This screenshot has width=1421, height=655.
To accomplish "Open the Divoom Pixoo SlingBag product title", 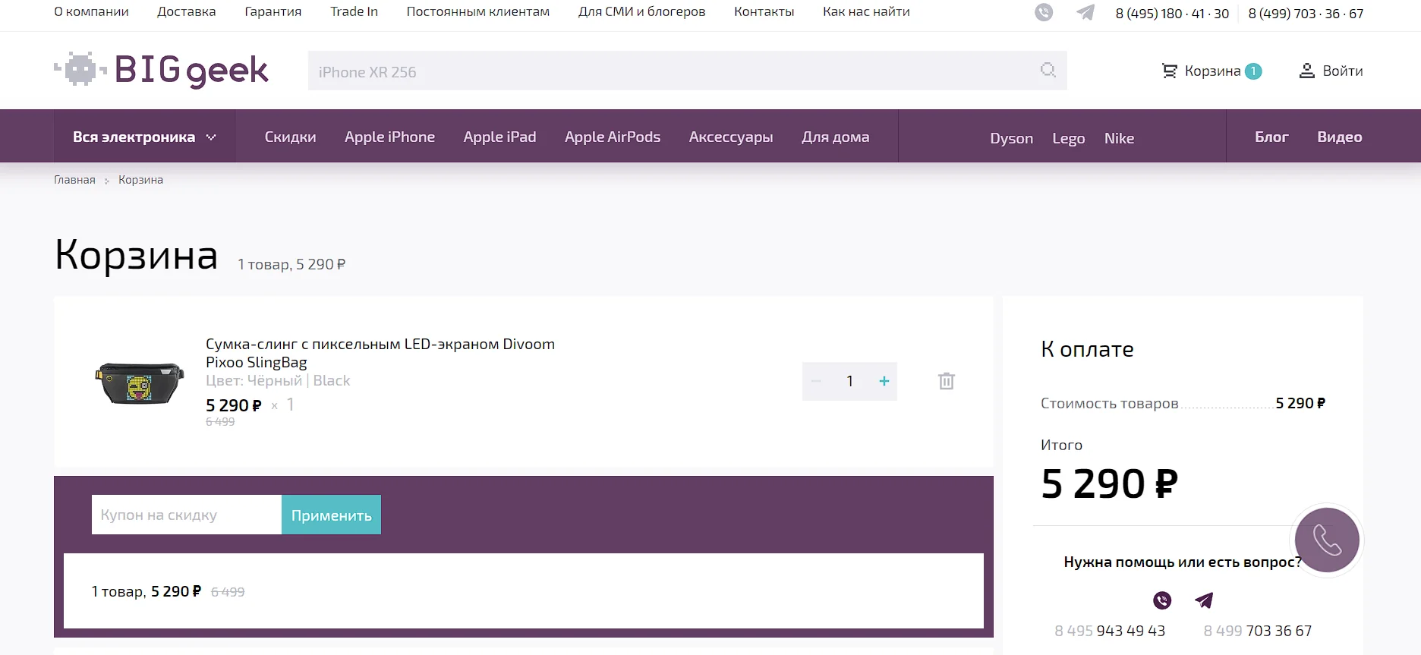I will pyautogui.click(x=380, y=353).
